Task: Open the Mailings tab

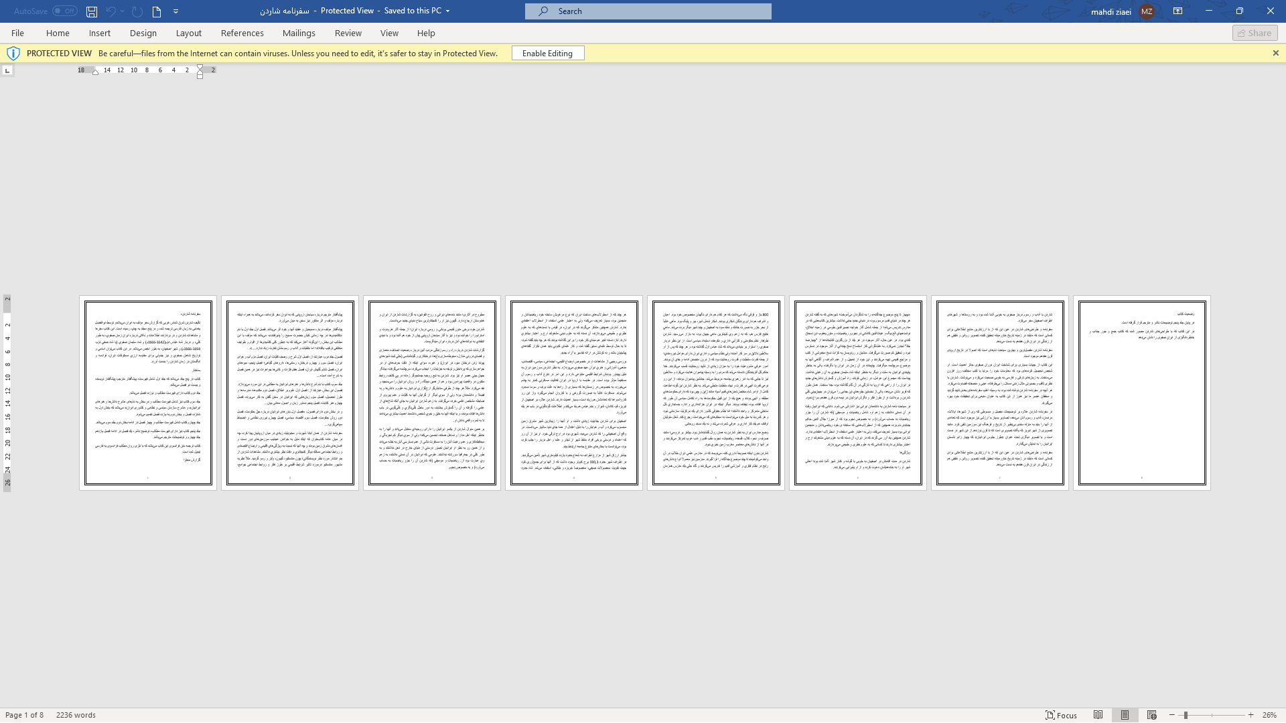Action: coord(299,33)
